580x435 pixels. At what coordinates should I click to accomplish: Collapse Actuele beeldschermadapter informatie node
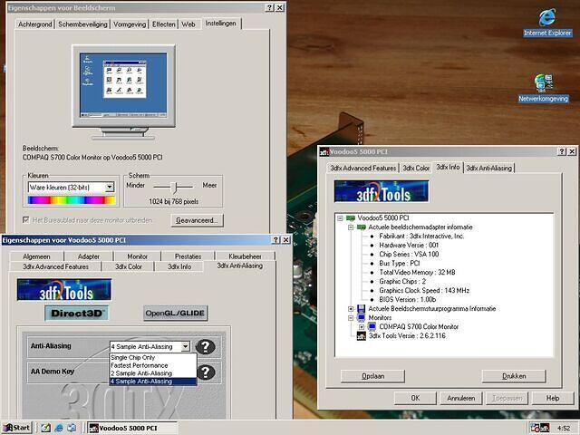click(351, 227)
